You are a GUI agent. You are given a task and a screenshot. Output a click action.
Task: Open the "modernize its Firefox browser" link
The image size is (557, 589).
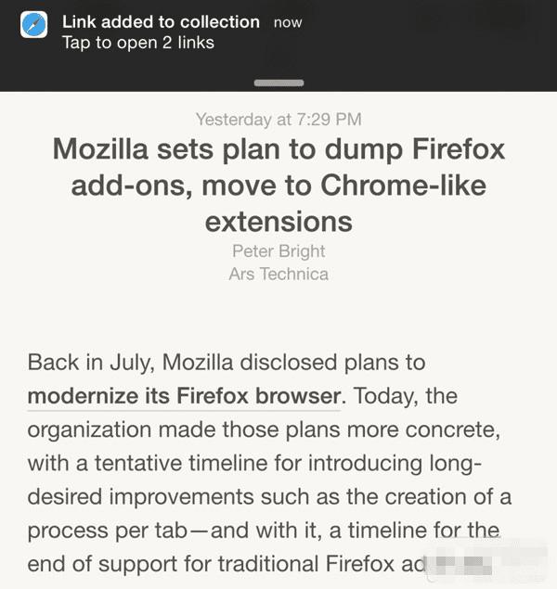185,396
